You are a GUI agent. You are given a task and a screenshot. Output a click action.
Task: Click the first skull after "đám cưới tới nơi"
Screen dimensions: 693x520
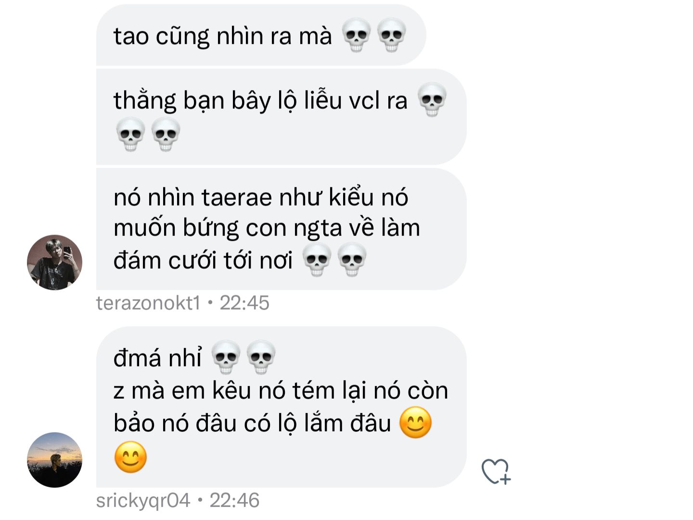coord(316,260)
